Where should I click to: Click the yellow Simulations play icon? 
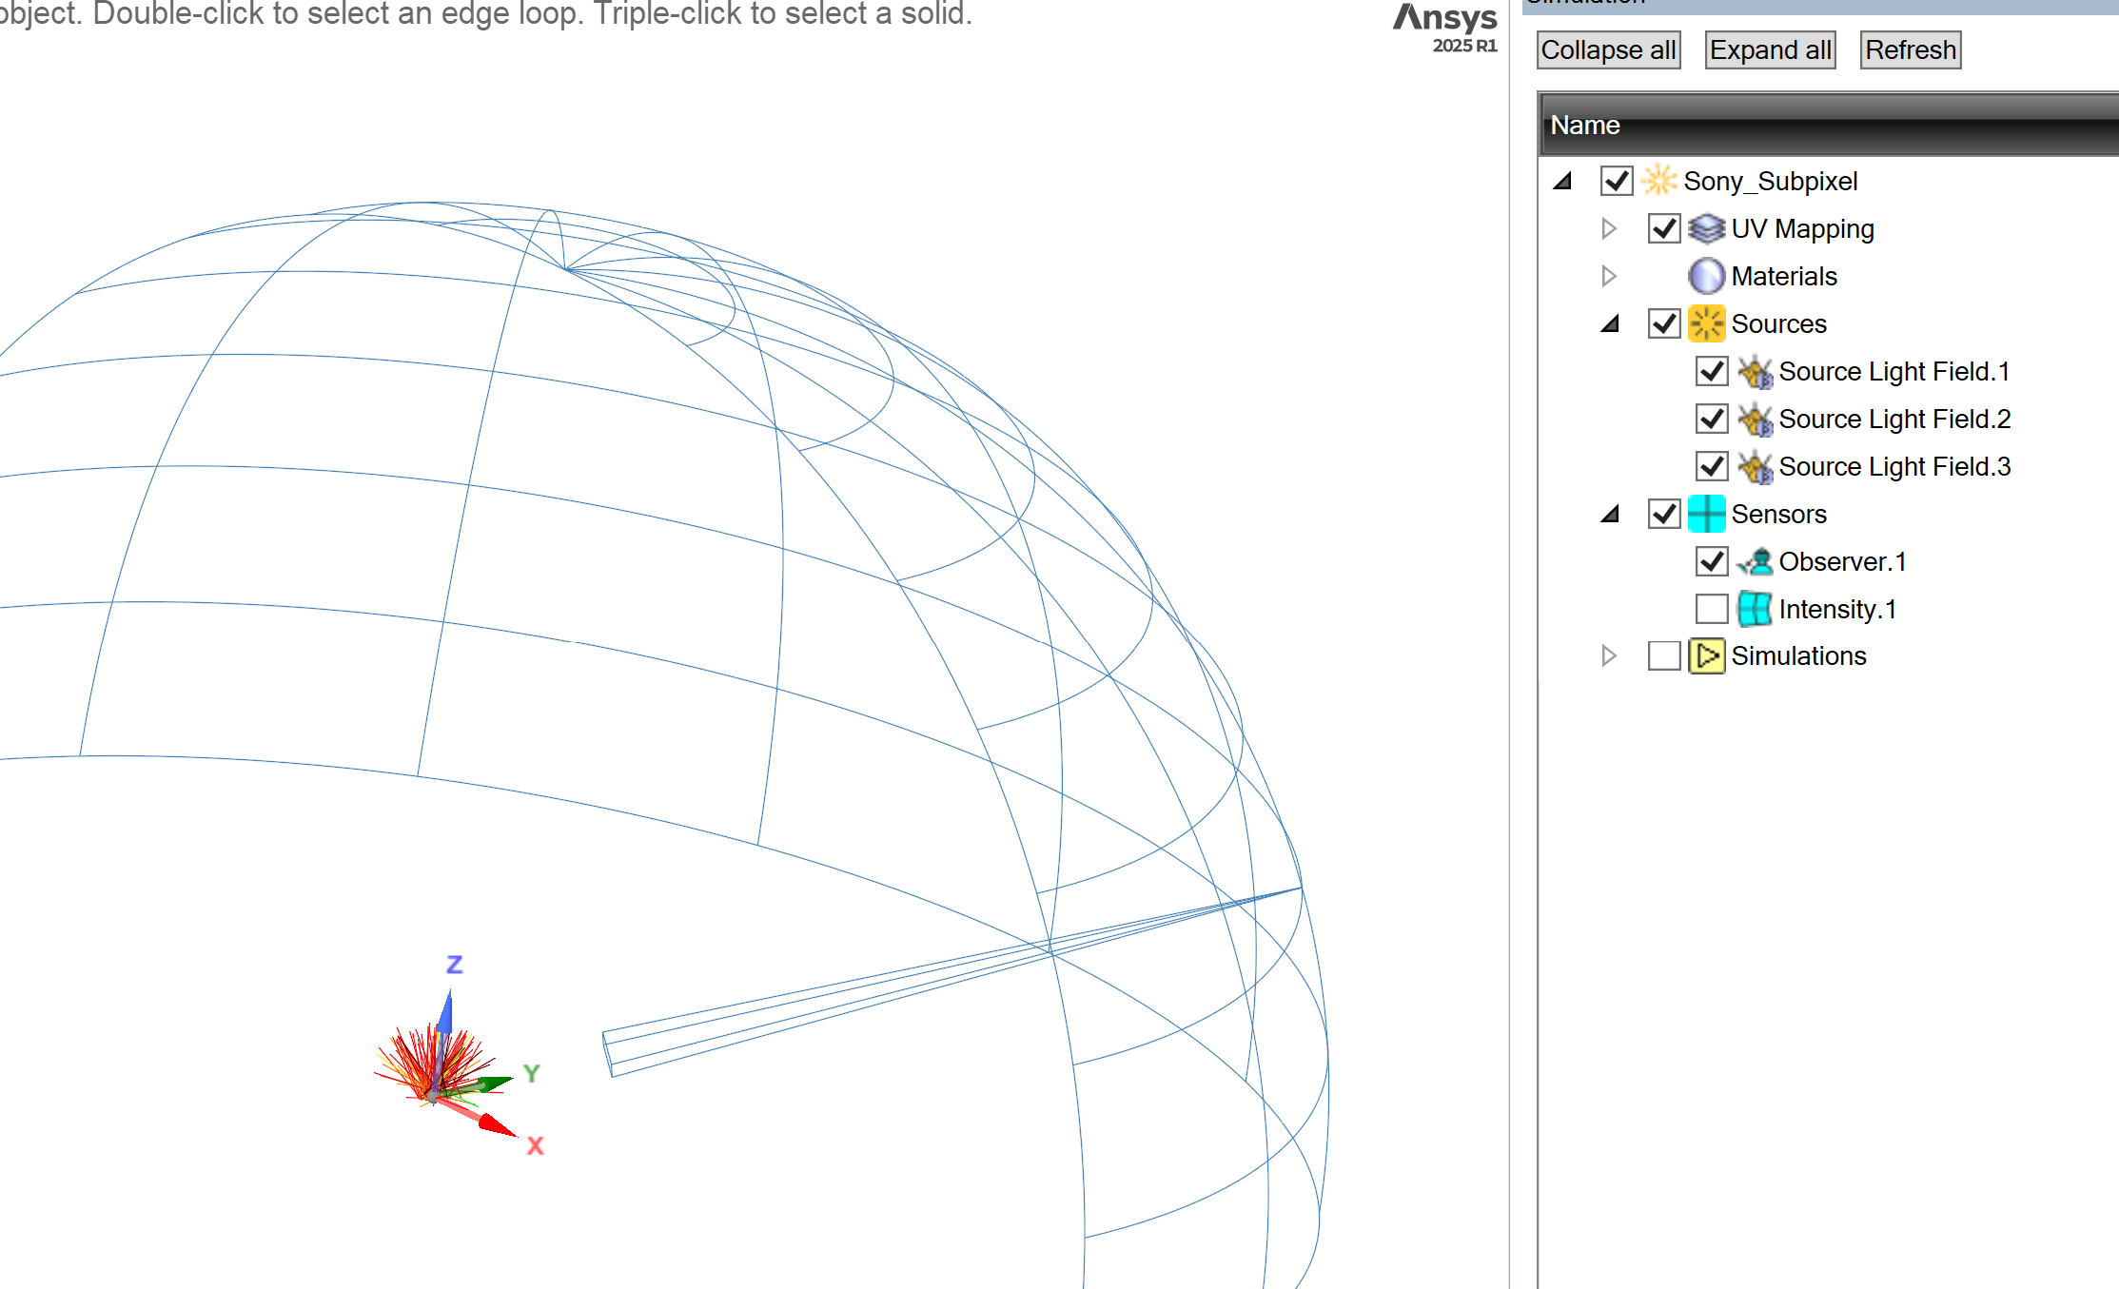click(1707, 655)
